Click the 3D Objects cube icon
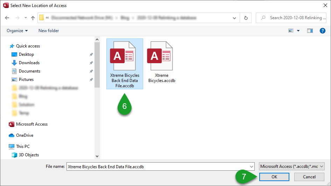The image size is (331, 186). 14,155
